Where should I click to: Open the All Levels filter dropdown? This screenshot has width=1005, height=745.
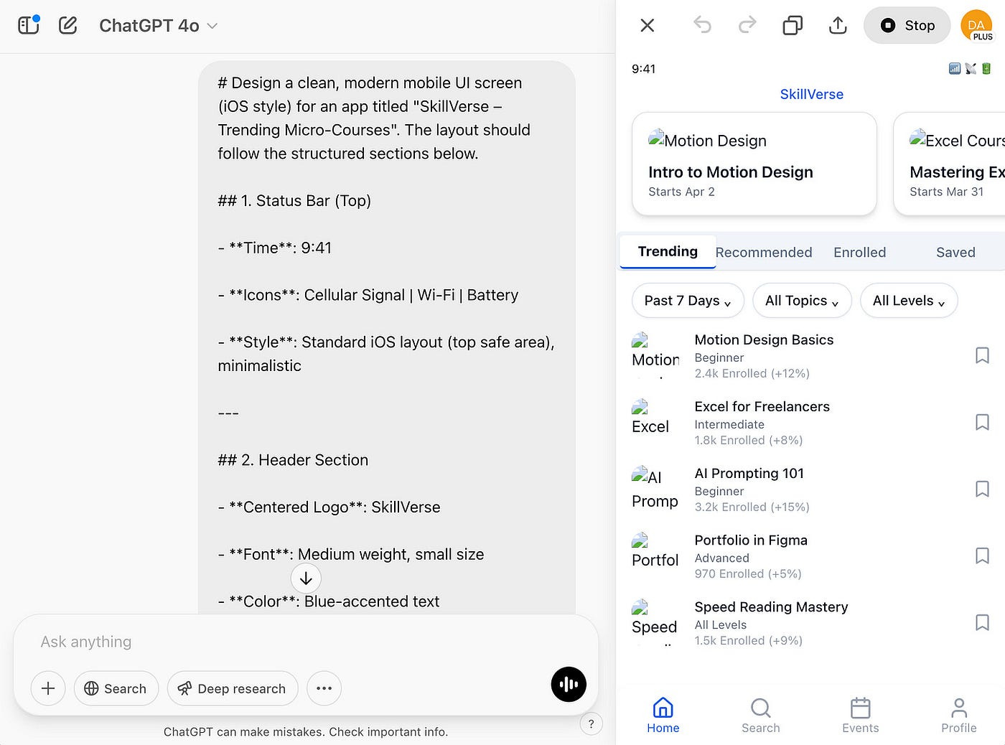tap(909, 301)
